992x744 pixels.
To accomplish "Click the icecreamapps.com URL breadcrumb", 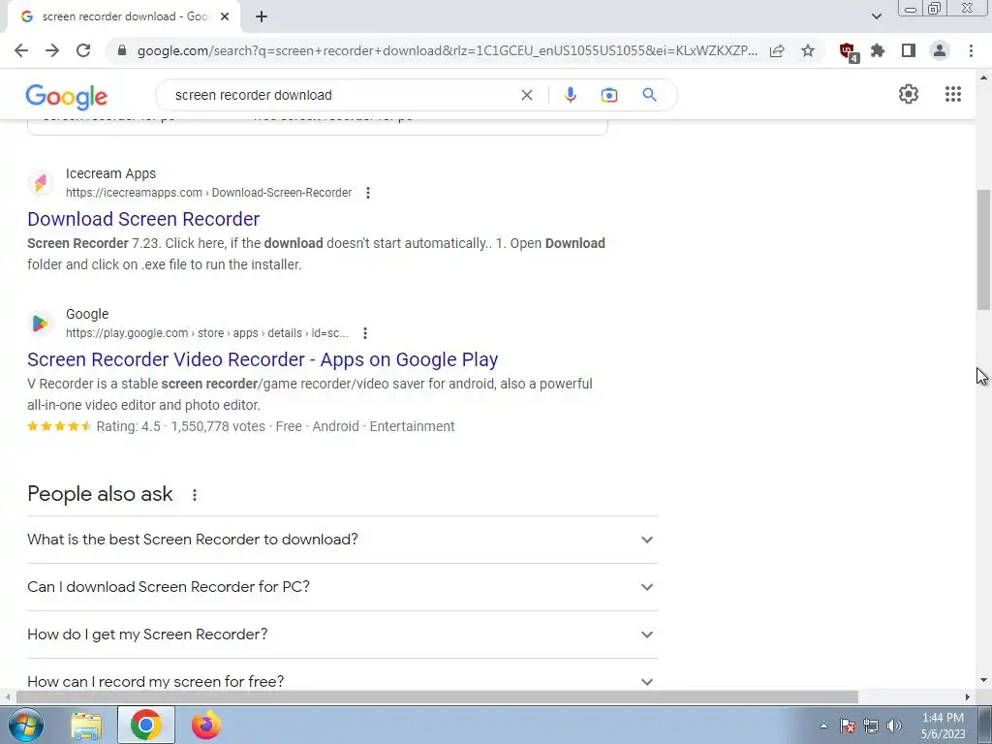I will click(x=209, y=193).
